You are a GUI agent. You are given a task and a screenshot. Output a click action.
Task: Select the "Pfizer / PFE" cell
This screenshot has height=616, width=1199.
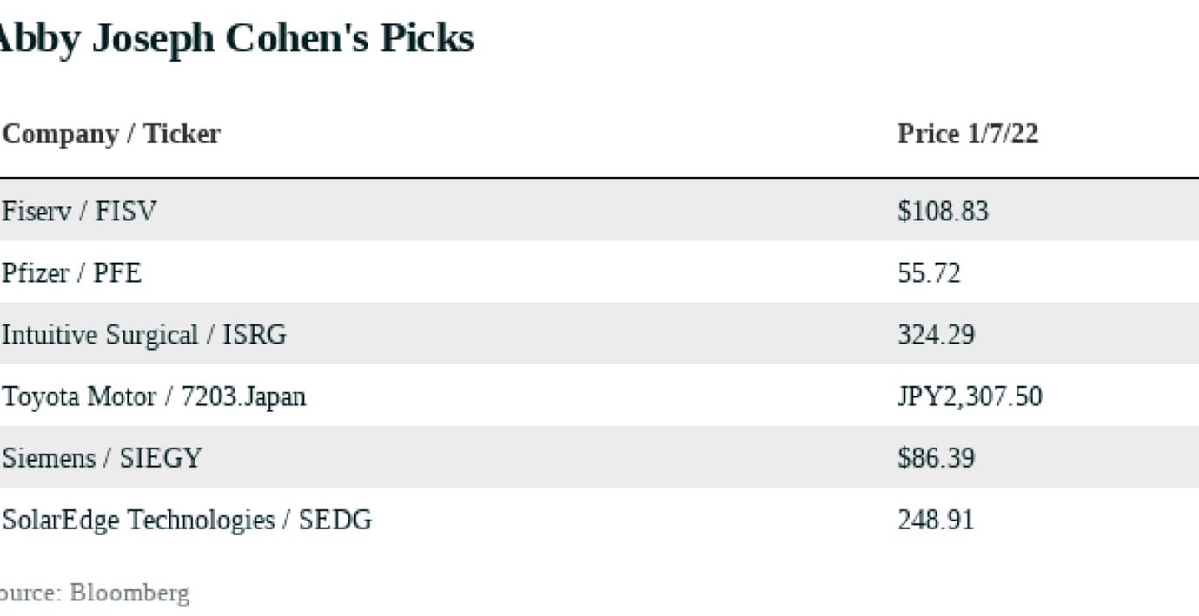[x=71, y=273]
